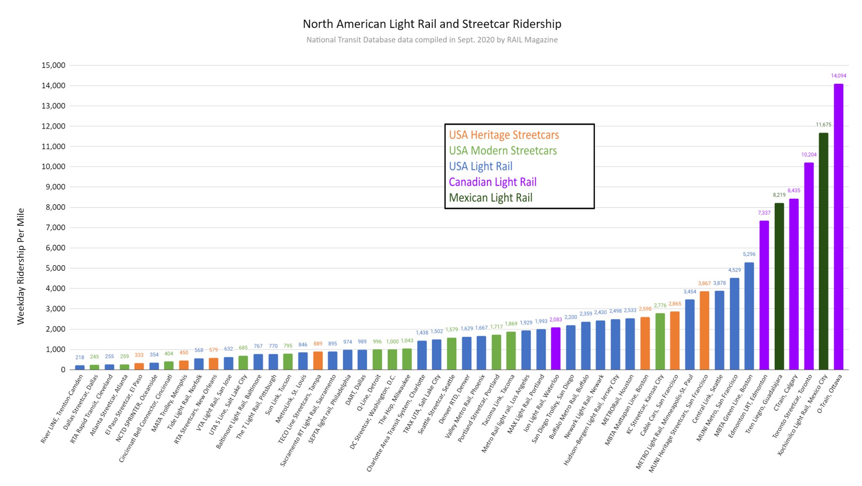This screenshot has height=486, width=862.
Task: Click the 10,204 Toronto Streetcar data label
Action: pyautogui.click(x=809, y=155)
